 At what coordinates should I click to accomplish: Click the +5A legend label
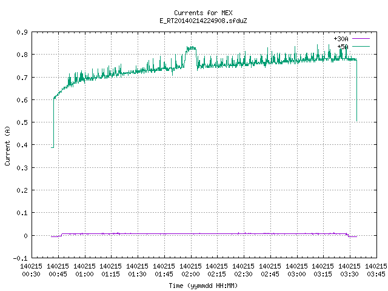343,47
